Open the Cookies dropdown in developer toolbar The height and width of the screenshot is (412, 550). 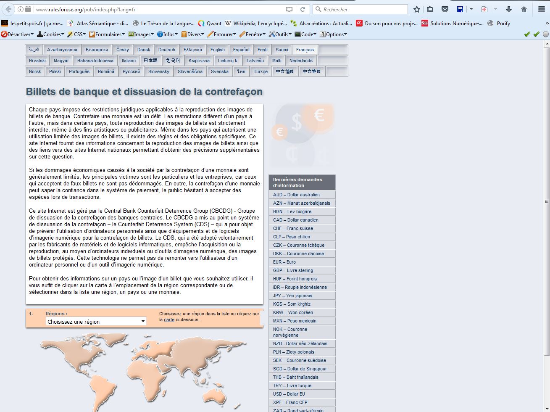(51, 34)
